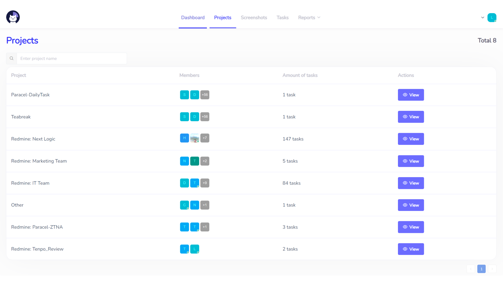503x283 pixels.
Task: Click the +9 members badge for IT Team
Action: pyautogui.click(x=205, y=183)
